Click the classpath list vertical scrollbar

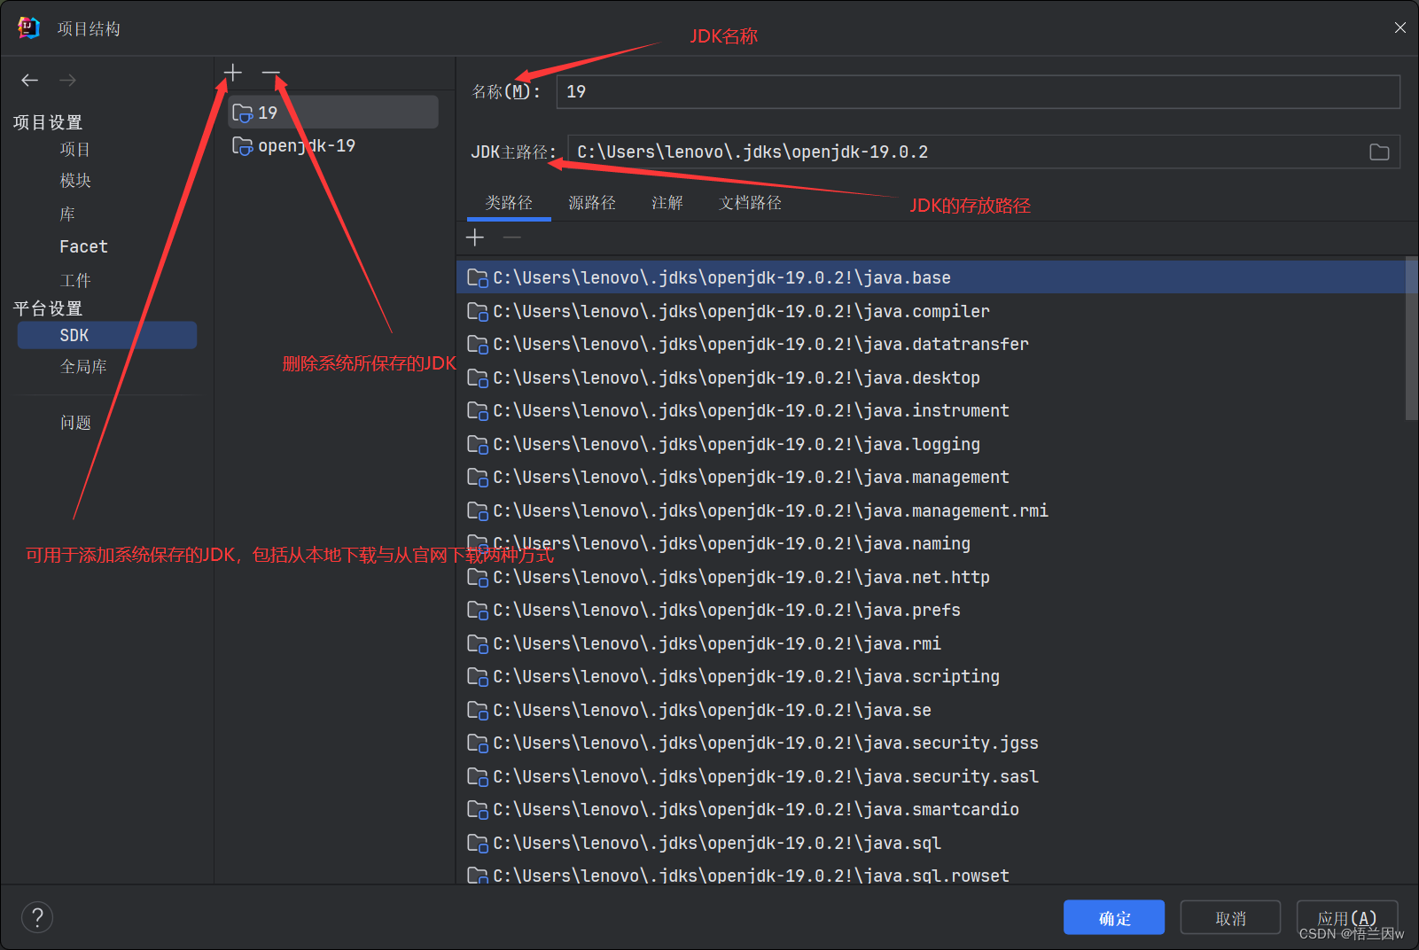pos(1411,339)
